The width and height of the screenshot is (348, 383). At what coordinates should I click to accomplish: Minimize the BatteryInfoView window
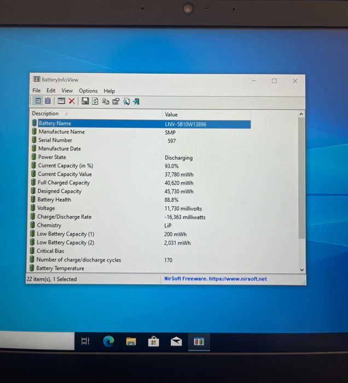pyautogui.click(x=254, y=80)
